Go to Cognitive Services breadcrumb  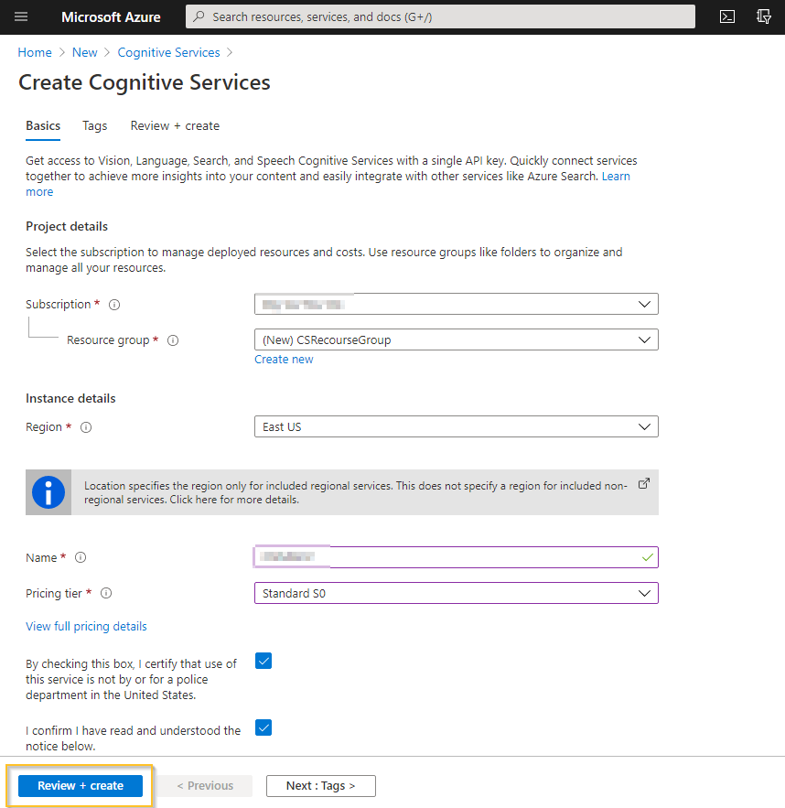[168, 52]
